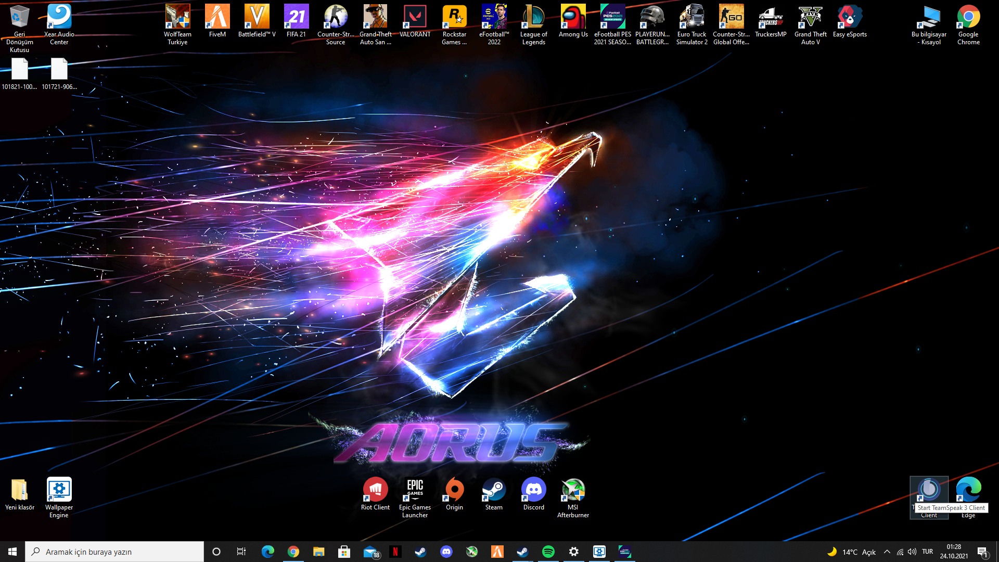The width and height of the screenshot is (999, 562).
Task: Select the Google Chrome desktop shortcut
Action: (968, 24)
